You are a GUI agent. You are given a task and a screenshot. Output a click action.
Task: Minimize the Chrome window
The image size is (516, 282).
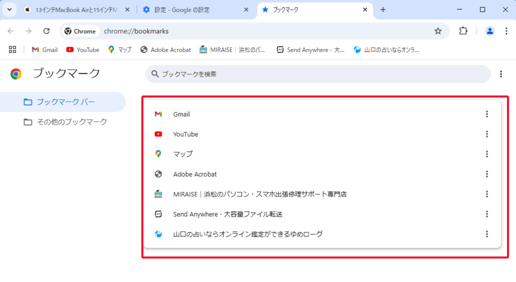pos(460,10)
